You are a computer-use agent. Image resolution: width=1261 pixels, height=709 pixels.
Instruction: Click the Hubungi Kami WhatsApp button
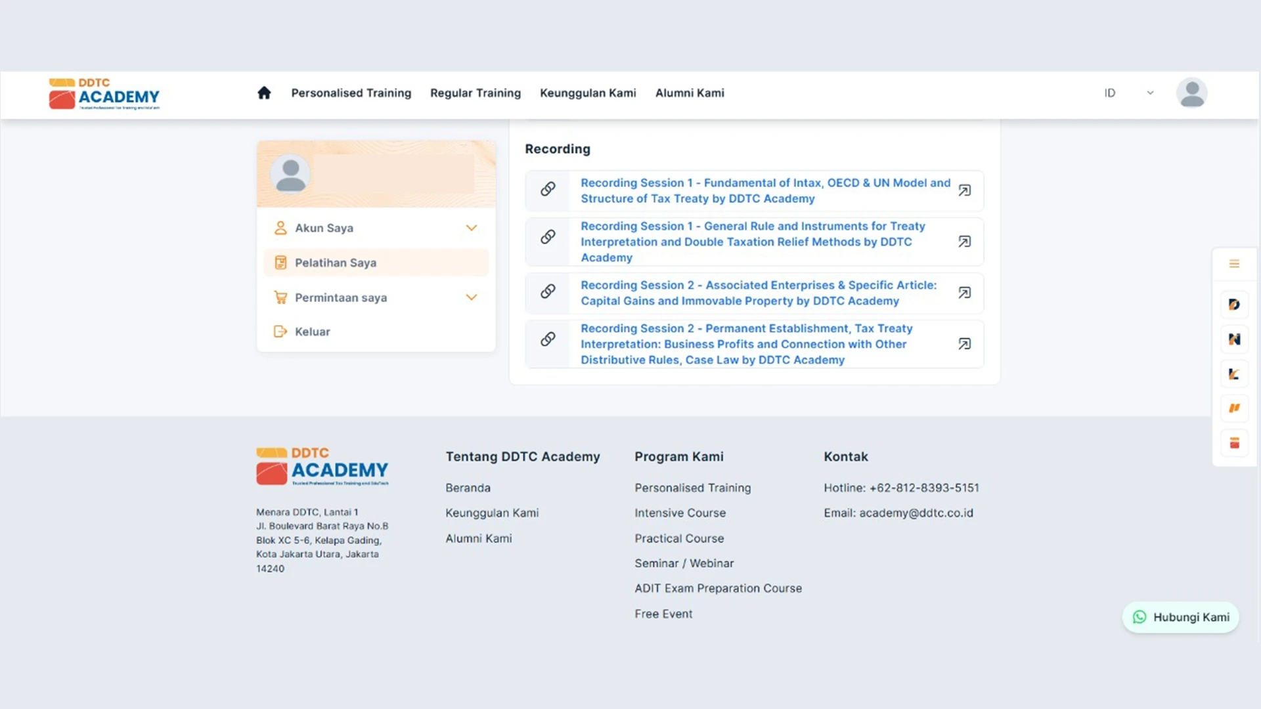tap(1180, 617)
